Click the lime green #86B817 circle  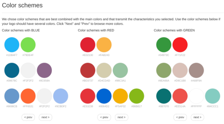137,96
